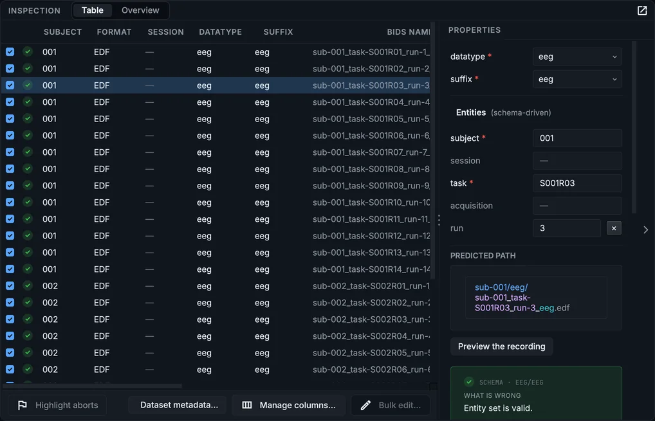Switch to the Table tab

[x=92, y=10]
